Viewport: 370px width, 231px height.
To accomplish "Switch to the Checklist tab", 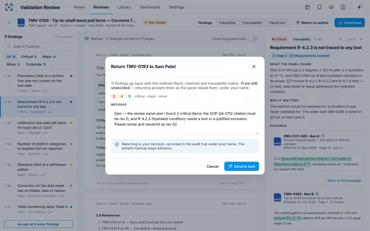I will pyautogui.click(x=227, y=23).
